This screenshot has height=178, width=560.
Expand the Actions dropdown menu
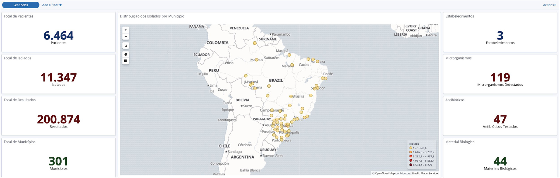click(548, 5)
